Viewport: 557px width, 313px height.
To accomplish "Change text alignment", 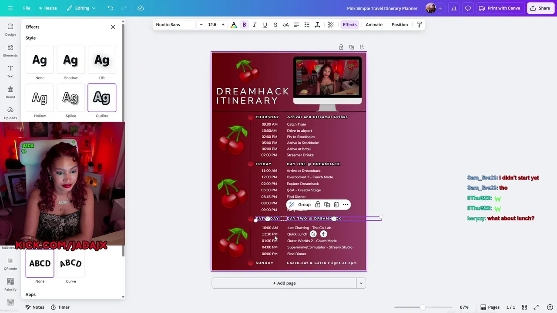I will tap(296, 25).
